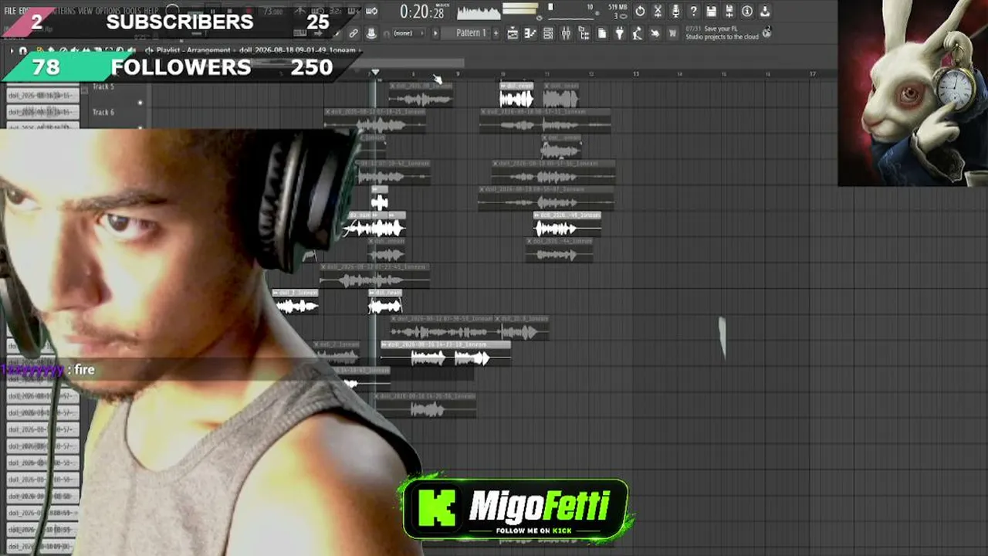The height and width of the screenshot is (556, 988).
Task: Click the waveform oscilloscope display
Action: 479,12
